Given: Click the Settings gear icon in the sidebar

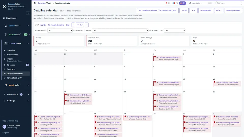Looking at the screenshot, I should click(5, 101).
